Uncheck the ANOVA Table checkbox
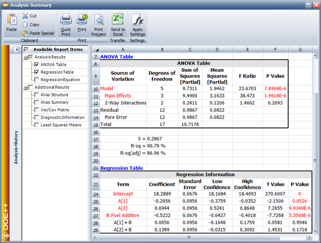The height and width of the screenshot is (243, 321). click(x=37, y=65)
